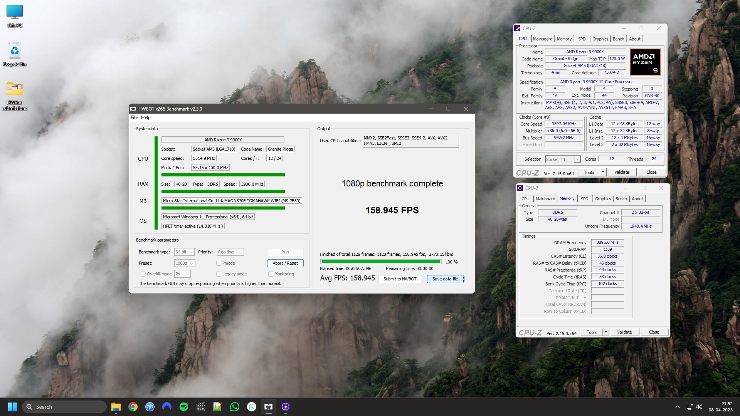The width and height of the screenshot is (740, 416).
Task: Open Spotify from the taskbar
Action: click(184, 407)
